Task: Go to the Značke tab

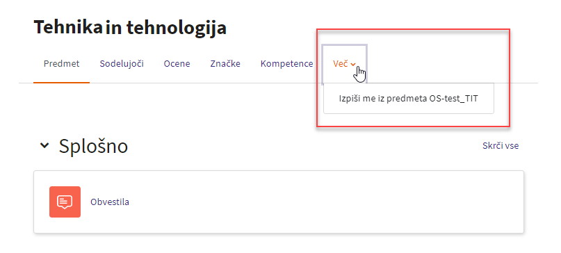Action: coord(225,64)
